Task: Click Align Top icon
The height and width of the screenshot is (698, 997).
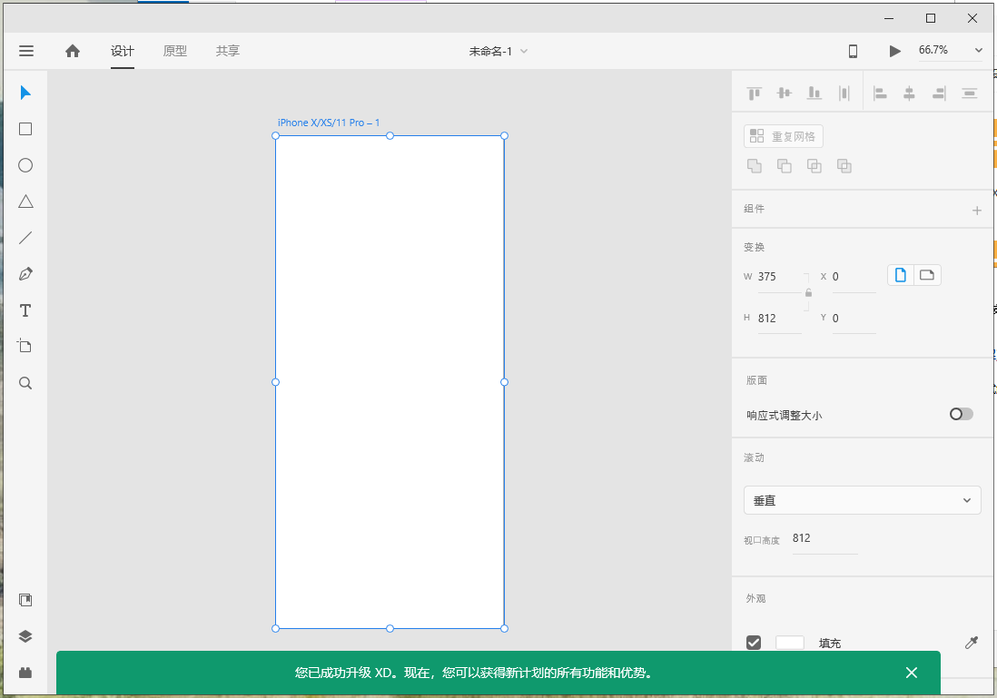Action: coord(755,93)
